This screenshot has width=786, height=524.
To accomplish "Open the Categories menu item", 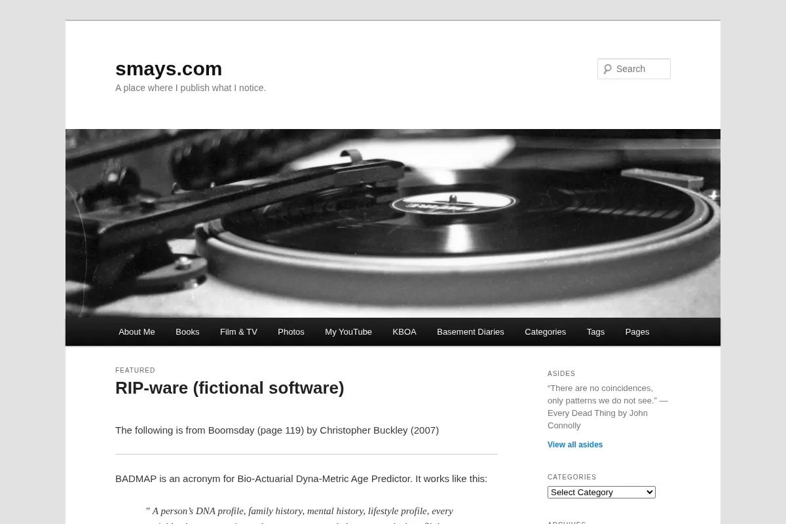I will click(545, 332).
